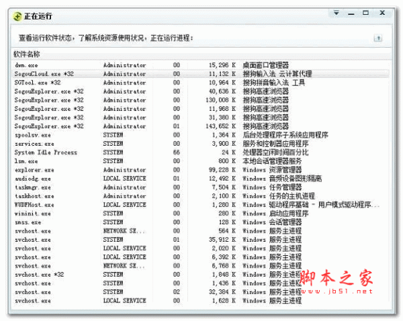Screen dimensions: 403x321
Task: Select the WUDFHost.exe process row
Action: tap(201, 205)
